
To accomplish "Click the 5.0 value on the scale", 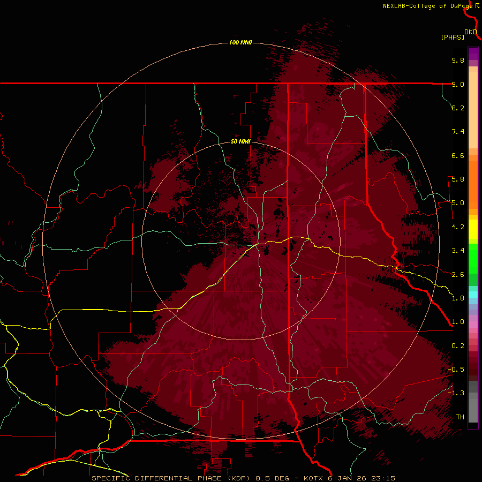I will click(x=458, y=203).
